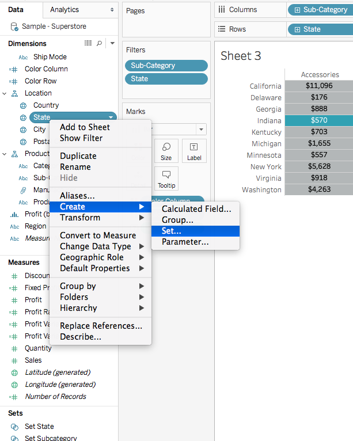Switch to the Analytics tab

(64, 10)
